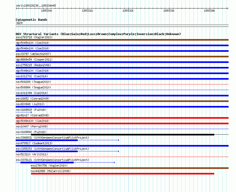Open esv2759215 (Redon2006) variant

point(33,65)
